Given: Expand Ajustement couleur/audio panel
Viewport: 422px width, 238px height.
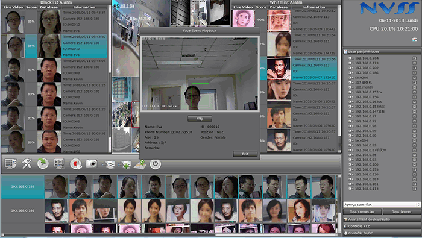Looking at the screenshot, I should [382, 219].
